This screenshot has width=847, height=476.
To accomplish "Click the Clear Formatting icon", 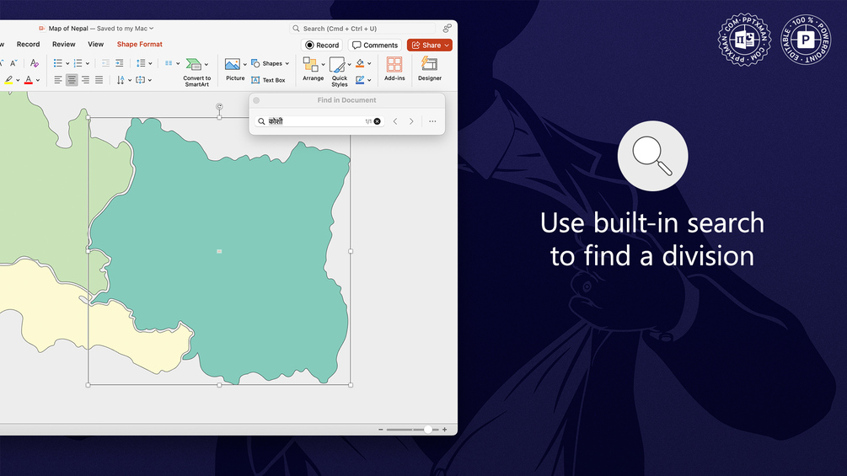I will pyautogui.click(x=34, y=63).
